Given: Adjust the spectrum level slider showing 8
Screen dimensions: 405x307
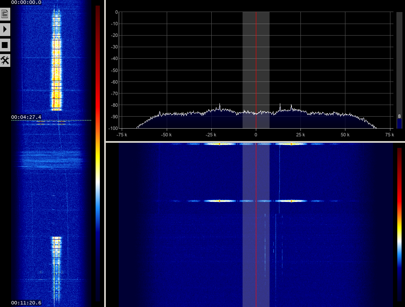Looking at the screenshot, I should tap(399, 70).
